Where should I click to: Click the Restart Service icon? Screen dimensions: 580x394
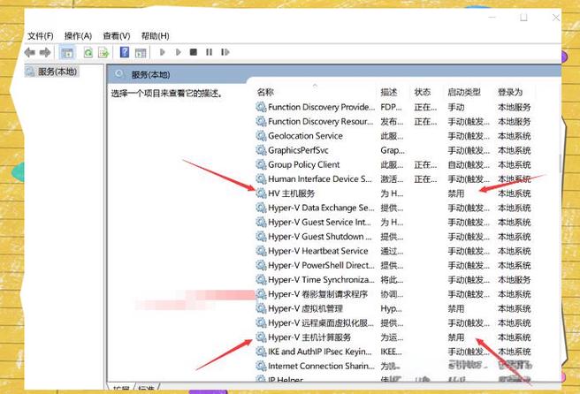tap(225, 52)
